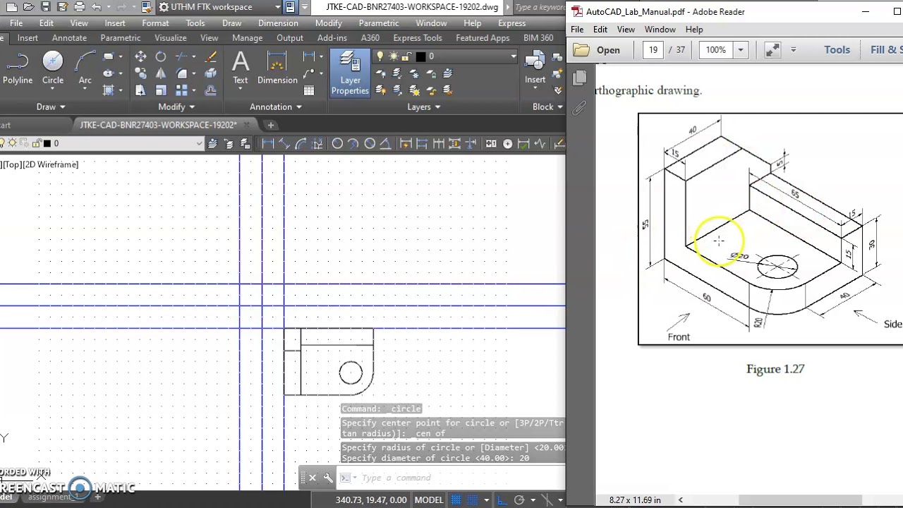
Task: Click Plot (print) icon in quick access toolbar
Action: tap(80, 7)
